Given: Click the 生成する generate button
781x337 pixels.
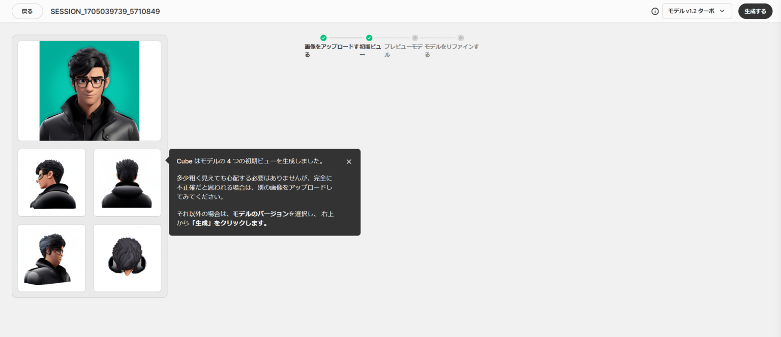Looking at the screenshot, I should click(755, 11).
